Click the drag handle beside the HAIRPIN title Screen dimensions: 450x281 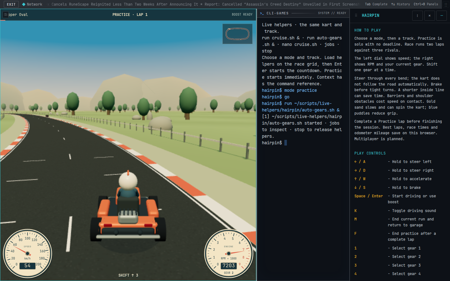point(356,15)
